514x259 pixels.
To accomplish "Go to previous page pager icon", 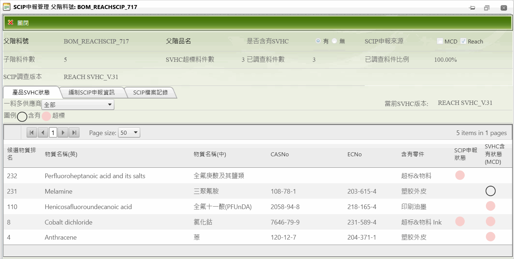I will (x=43, y=133).
